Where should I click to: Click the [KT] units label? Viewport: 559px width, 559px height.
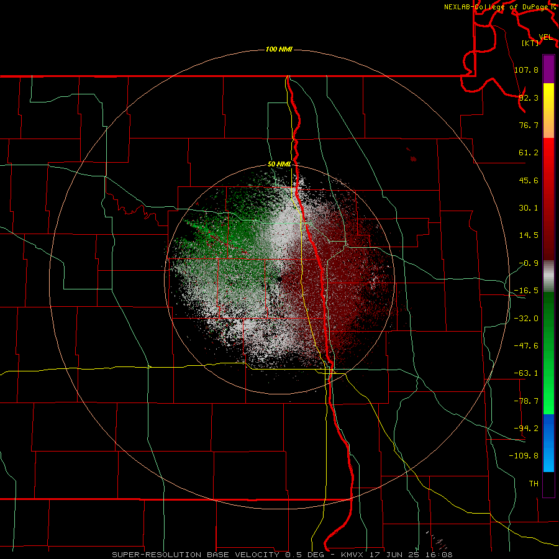(530, 43)
